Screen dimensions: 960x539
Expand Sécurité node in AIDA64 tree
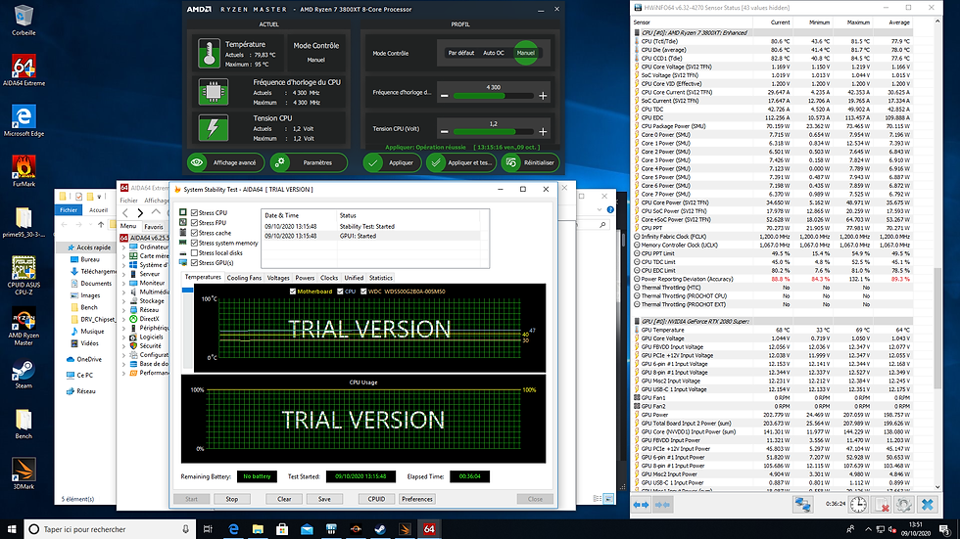pyautogui.click(x=124, y=346)
